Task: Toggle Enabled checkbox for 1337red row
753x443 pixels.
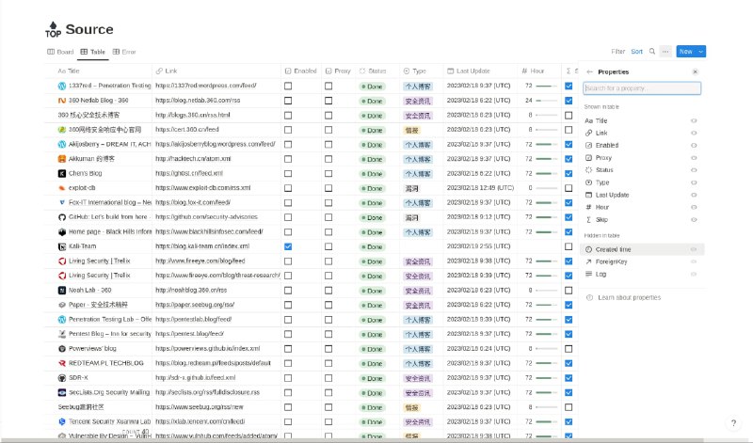Action: (x=288, y=86)
